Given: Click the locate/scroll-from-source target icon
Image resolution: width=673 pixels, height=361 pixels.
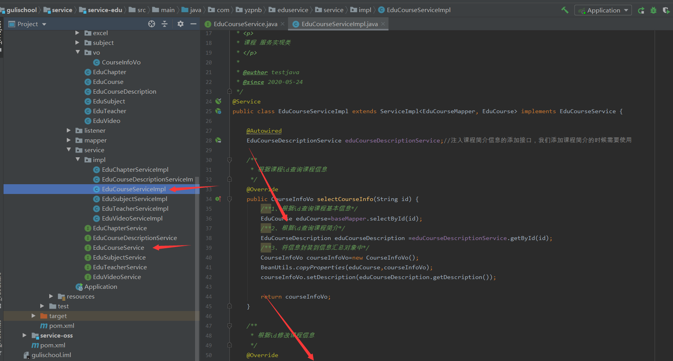Looking at the screenshot, I should coord(152,24).
